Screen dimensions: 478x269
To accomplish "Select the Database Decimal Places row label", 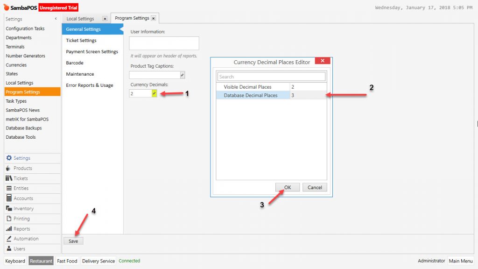I will tap(251, 95).
